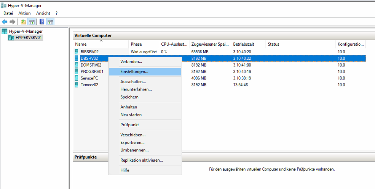Sort by the Betriebszeit column header
Image resolution: width=375 pixels, height=189 pixels.
coord(248,44)
